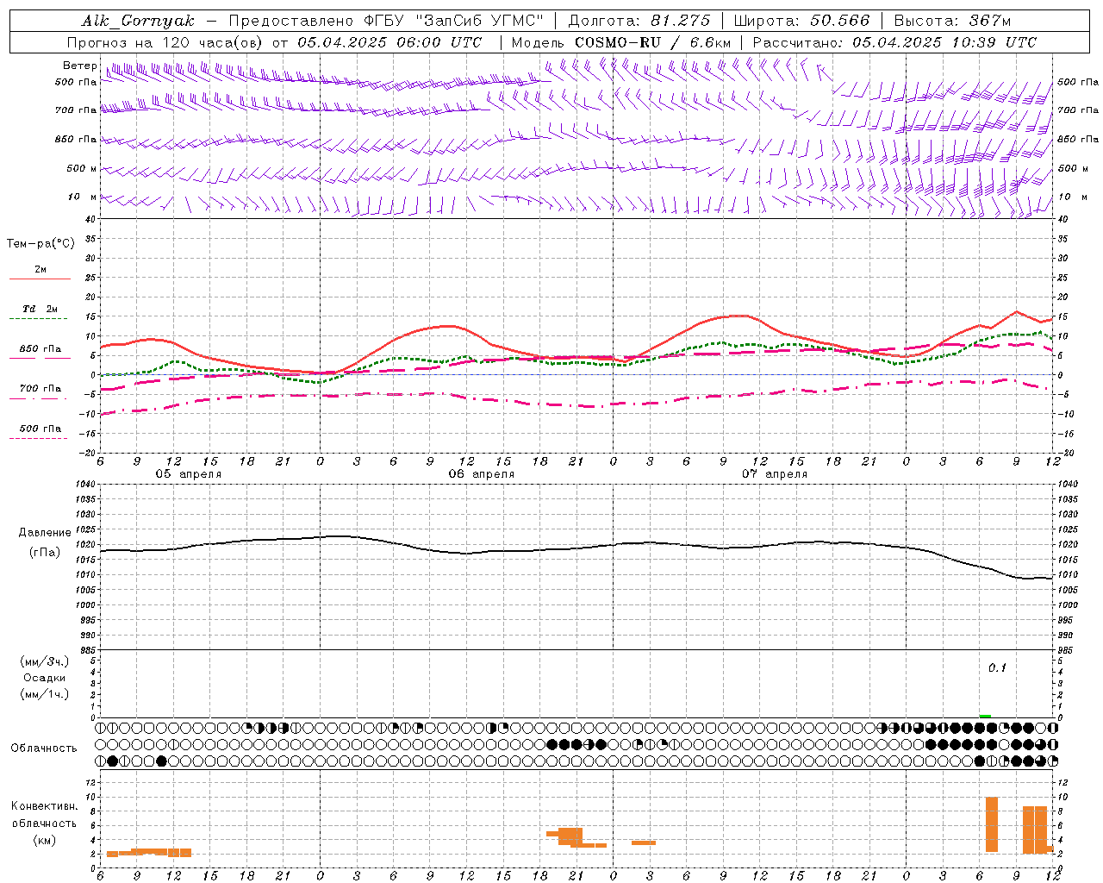Click the 'Осадки' precipitation label
1103x883 pixels.
[44, 678]
